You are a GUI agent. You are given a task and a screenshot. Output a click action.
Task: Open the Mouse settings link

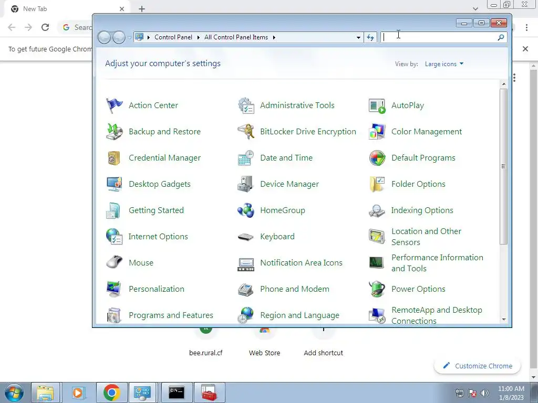pos(141,263)
